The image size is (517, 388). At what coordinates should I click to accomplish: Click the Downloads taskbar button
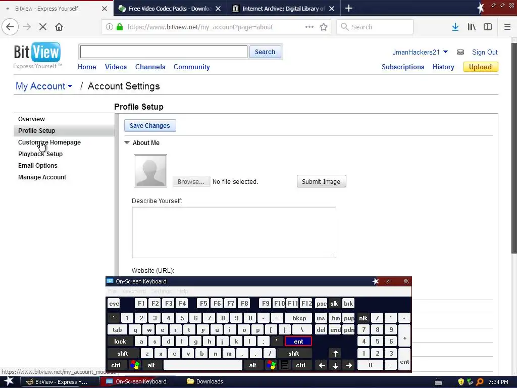tap(205, 381)
